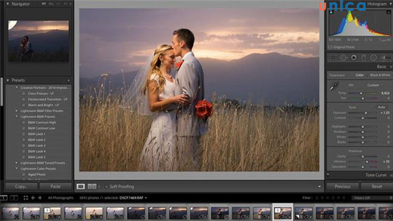The width and height of the screenshot is (393, 221).
Task: Open the WB Custom dropdown
Action: click(375, 85)
